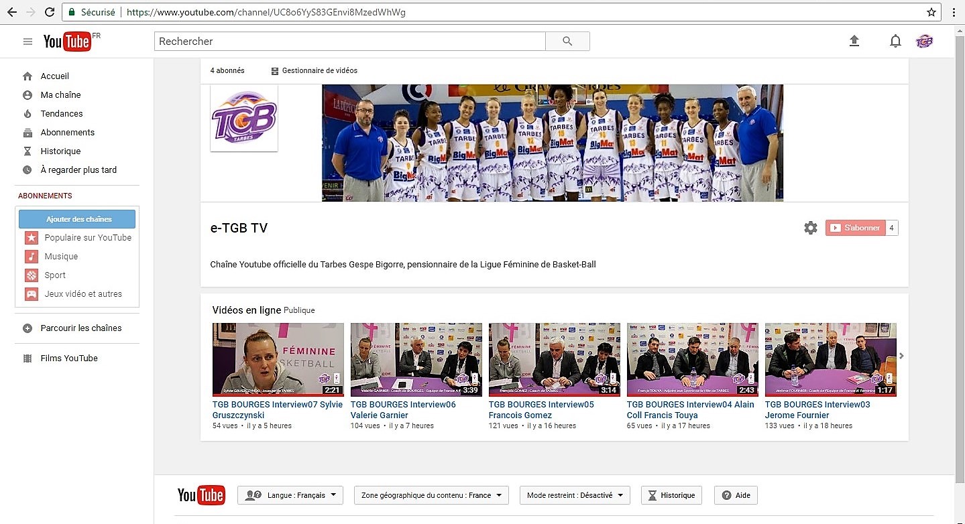Click the Jeux vidéo gamepad icon

[x=32, y=294]
